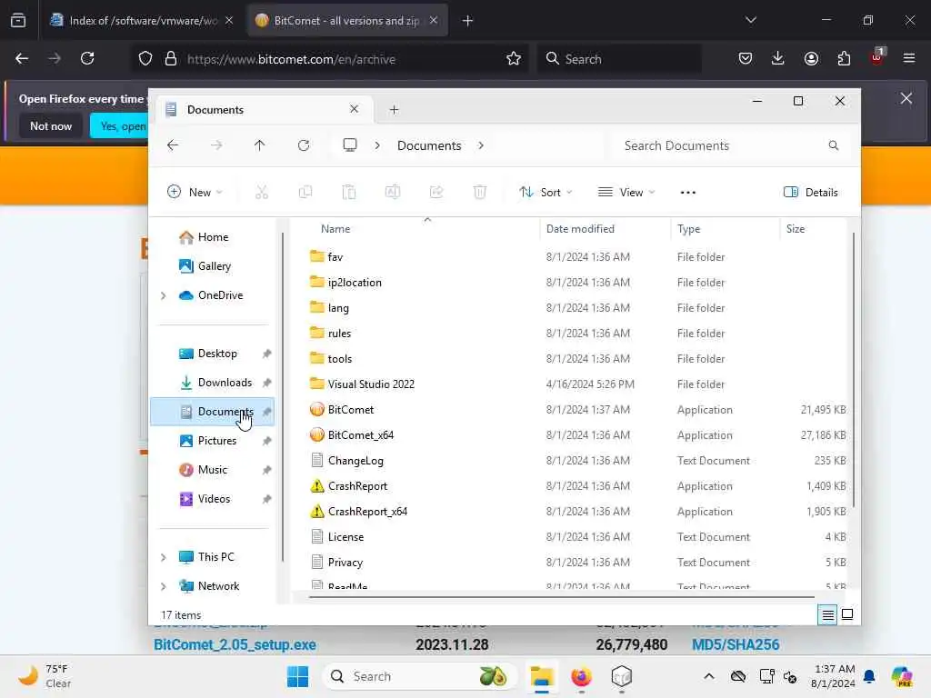Open Firefox downloads panel
931x698 pixels.
[x=778, y=58]
